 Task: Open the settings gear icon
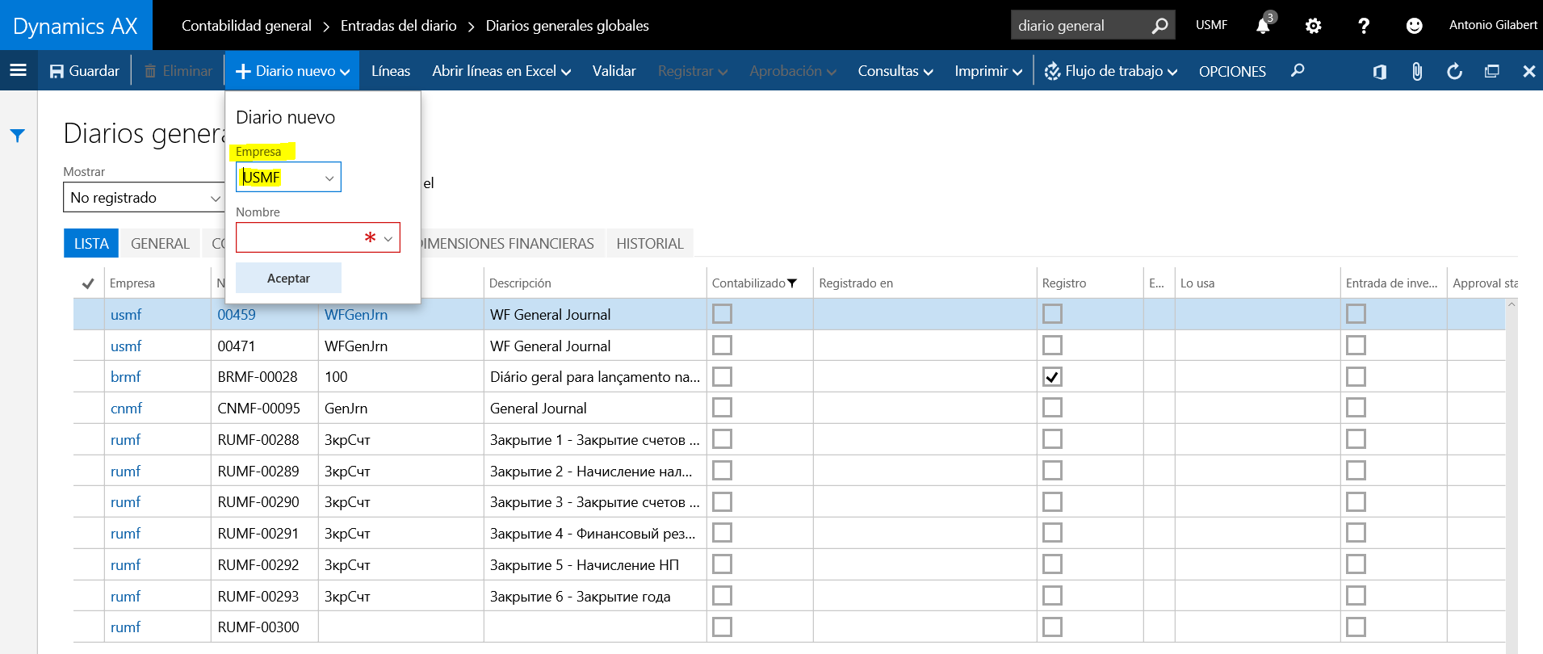pyautogui.click(x=1314, y=26)
